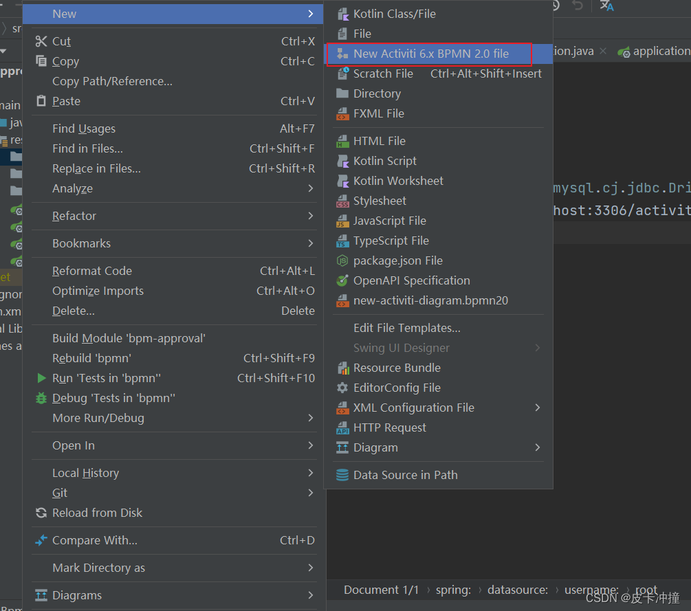Click the XML Configuration File icon
The image size is (691, 611).
click(342, 408)
